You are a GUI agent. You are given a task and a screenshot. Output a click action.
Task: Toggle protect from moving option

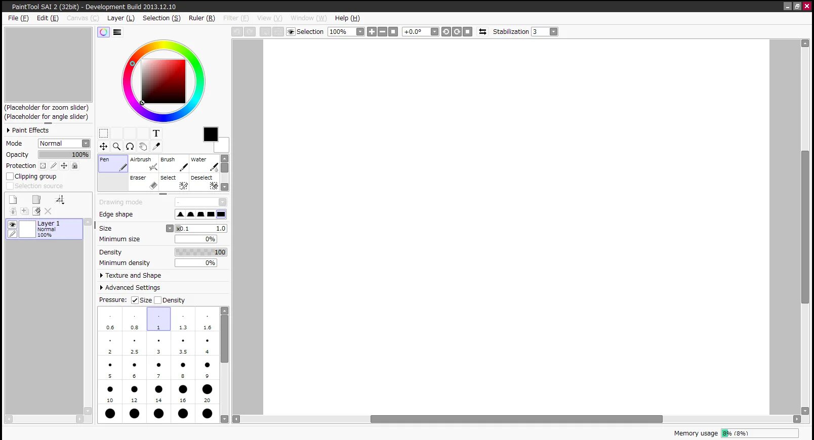tap(64, 165)
